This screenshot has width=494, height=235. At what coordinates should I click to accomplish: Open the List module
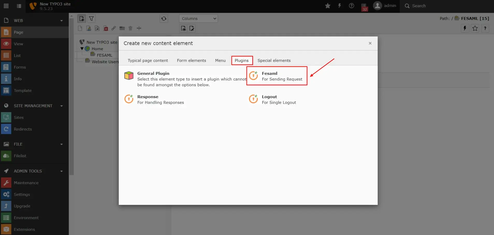34,55
